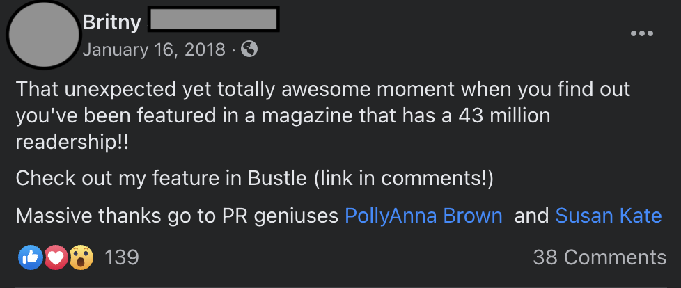Open the poster's gray profile picture
The image size is (681, 288).
42,34
